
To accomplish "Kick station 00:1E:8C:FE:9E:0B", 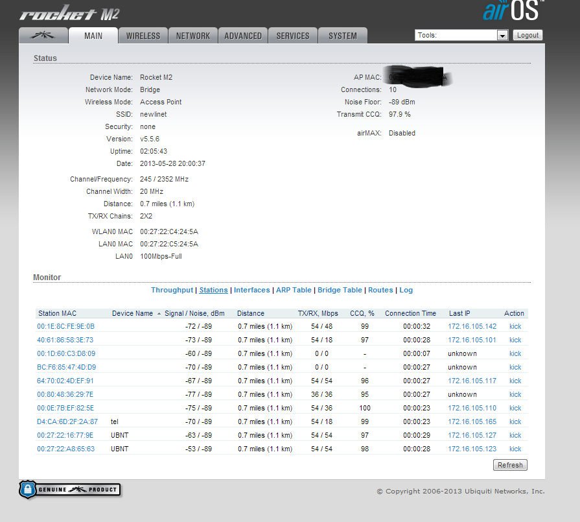I will click(x=515, y=326).
